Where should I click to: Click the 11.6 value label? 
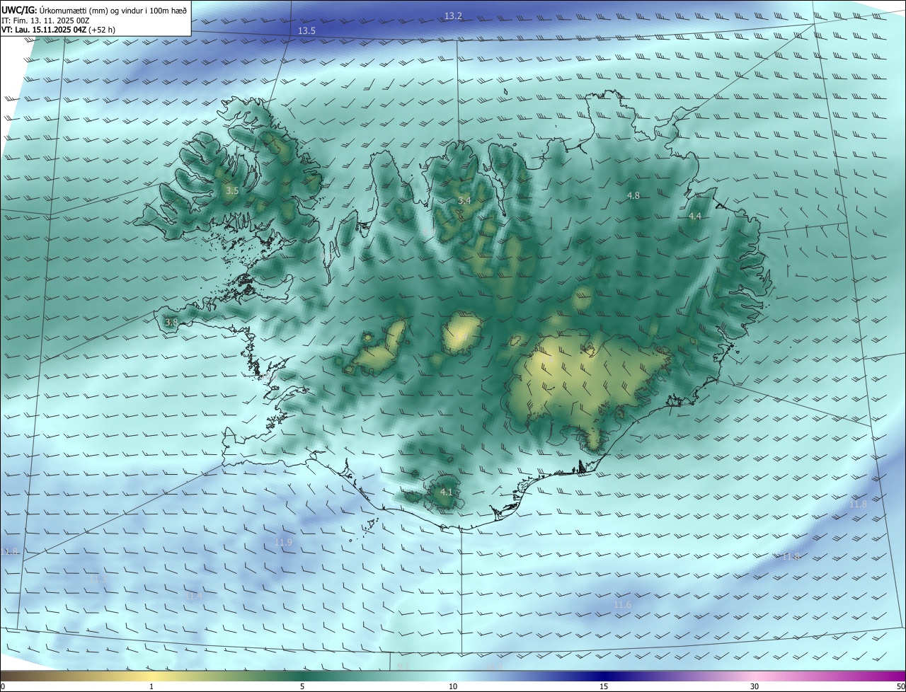coord(622,604)
